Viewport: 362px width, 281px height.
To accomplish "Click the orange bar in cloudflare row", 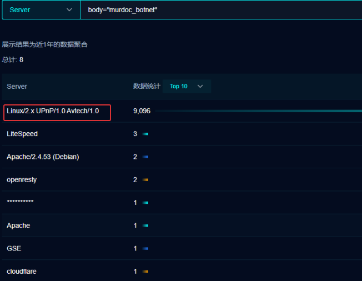I will coord(145,271).
